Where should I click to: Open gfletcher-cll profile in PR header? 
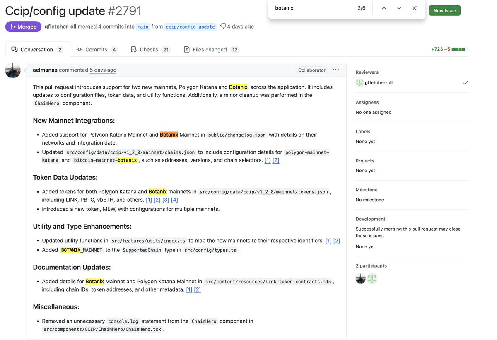(x=60, y=27)
